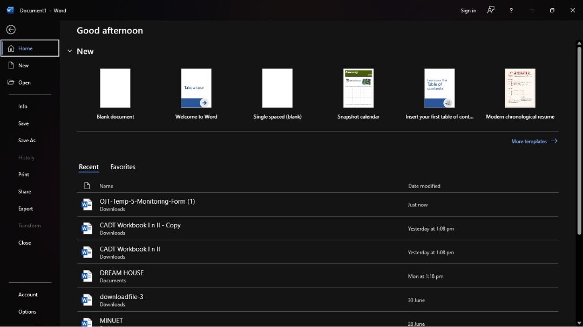This screenshot has width=583, height=327.
Task: Open the OJT-Temp-5-Monitoring-Form (1) file name
Action: coord(147,201)
